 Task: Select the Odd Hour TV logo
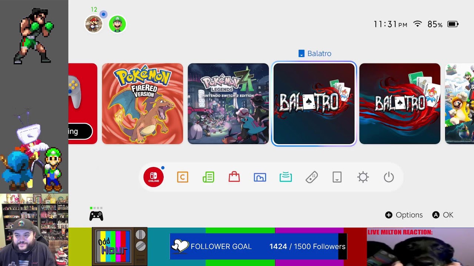tap(120, 246)
